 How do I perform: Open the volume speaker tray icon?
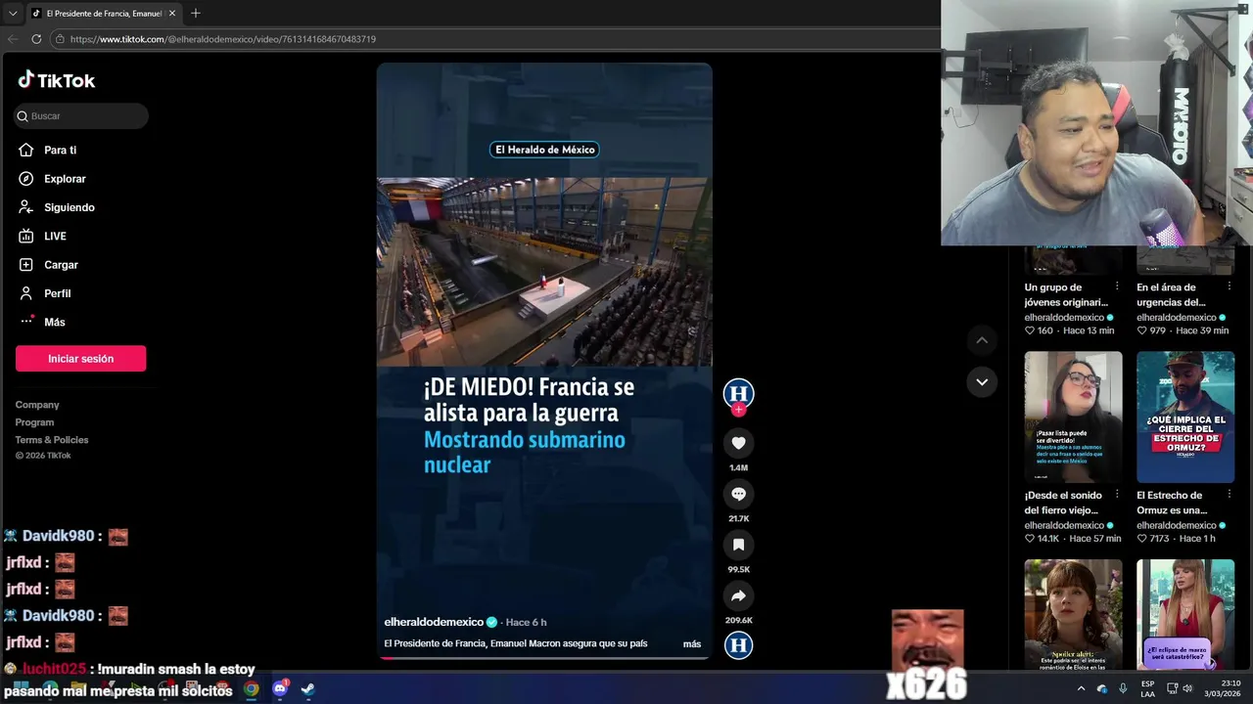tap(1187, 688)
